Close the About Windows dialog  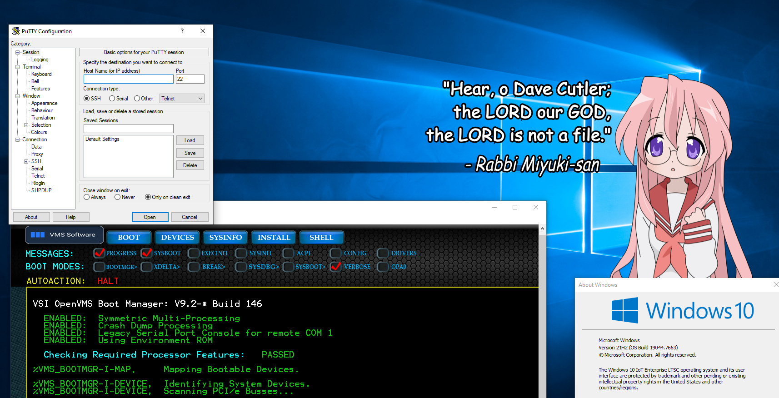776,284
